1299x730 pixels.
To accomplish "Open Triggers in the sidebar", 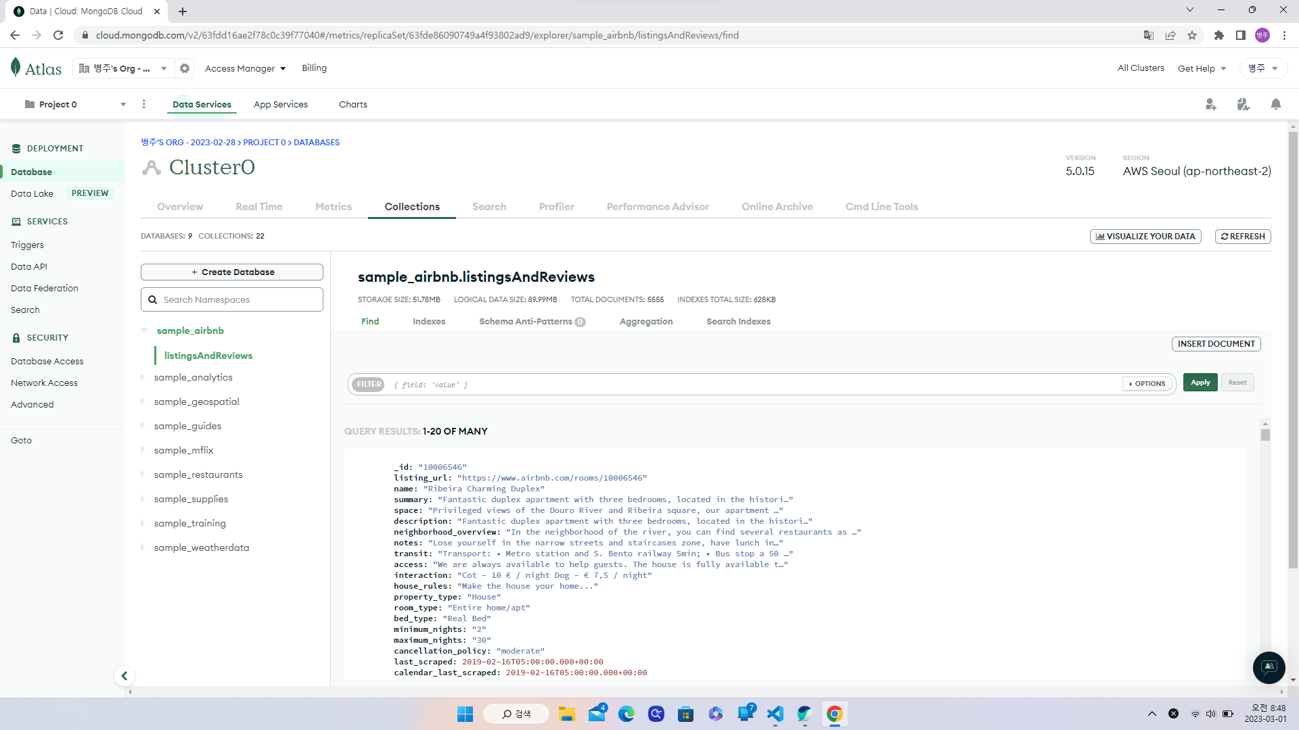I will 27,245.
